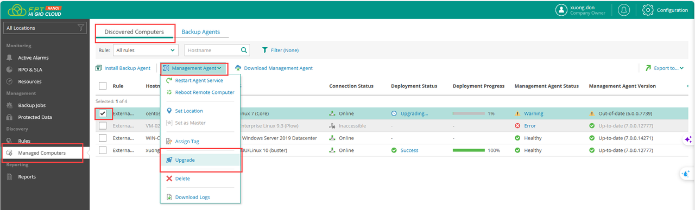Open the user profile avatar icon
This screenshot has height=210, width=695.
tap(561, 10)
